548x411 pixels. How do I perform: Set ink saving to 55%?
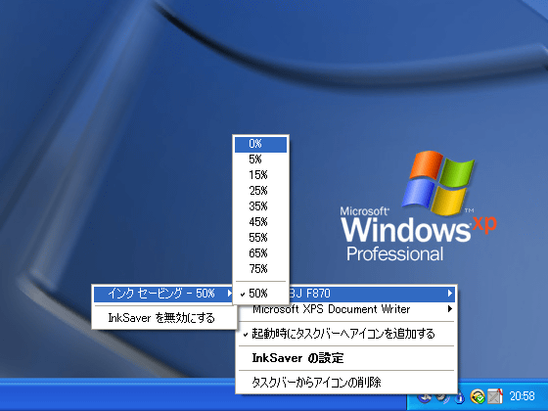(260, 238)
